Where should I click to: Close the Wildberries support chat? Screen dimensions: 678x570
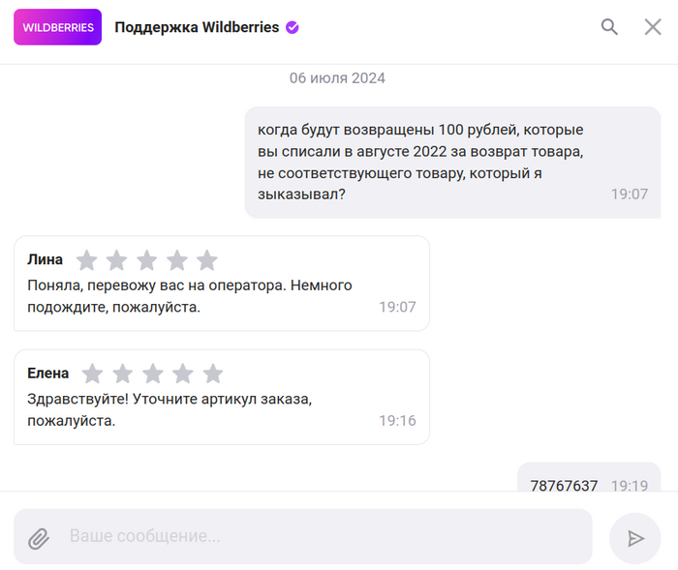(x=653, y=27)
